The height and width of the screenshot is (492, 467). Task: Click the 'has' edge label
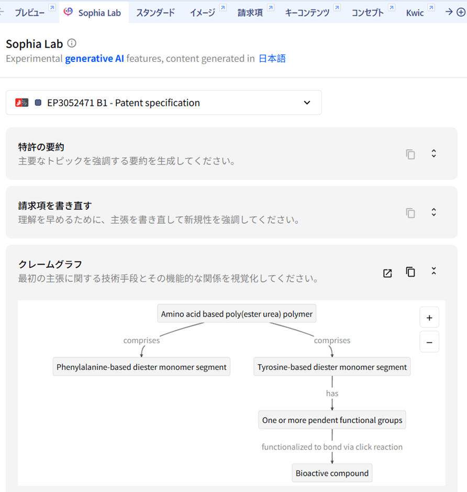(x=332, y=393)
